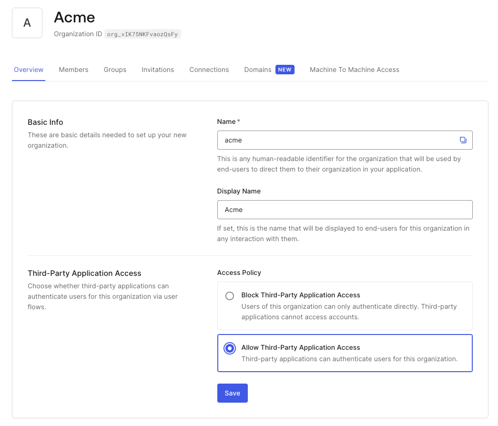Click the Name input field
This screenshot has width=498, height=426.
[345, 140]
